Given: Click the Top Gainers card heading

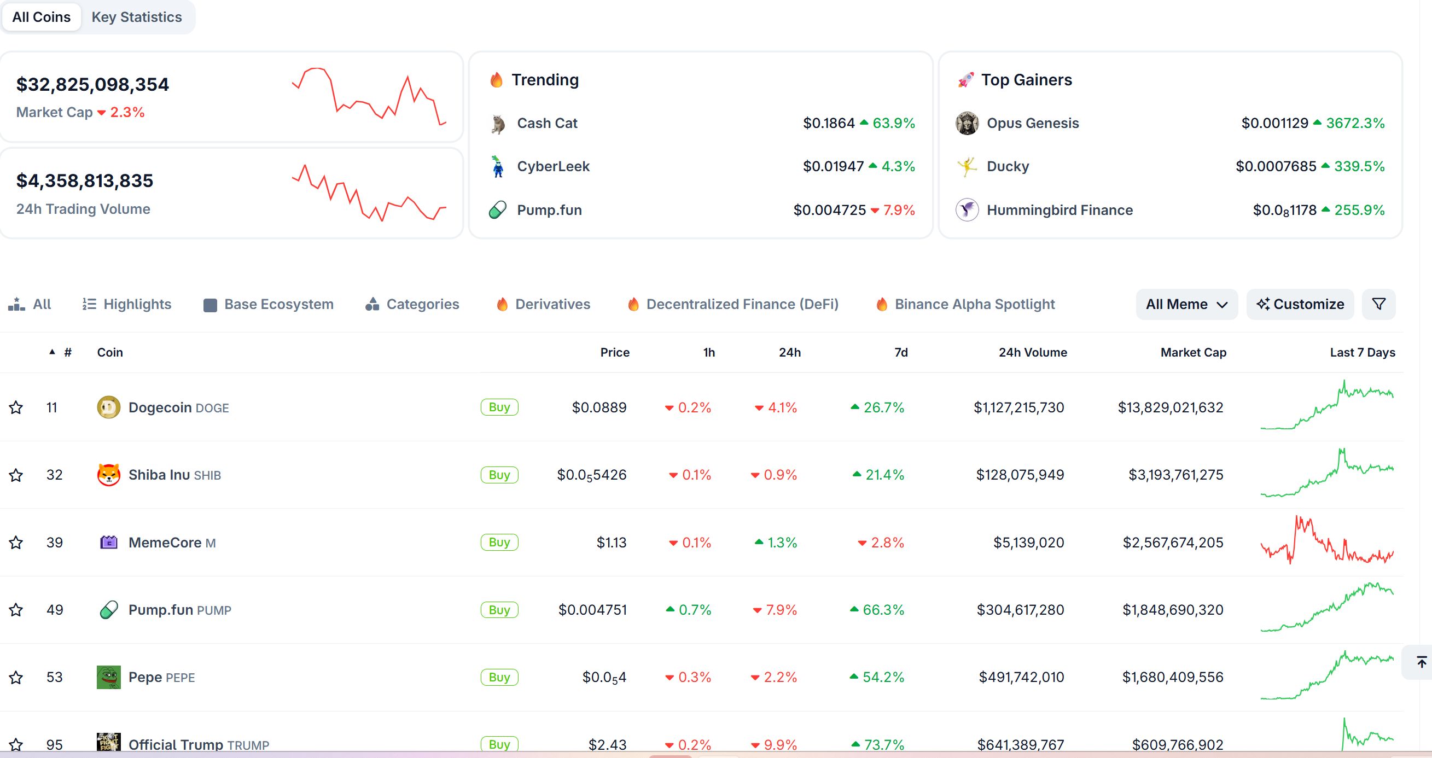Looking at the screenshot, I should click(x=1026, y=80).
